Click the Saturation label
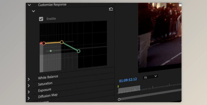 pos(45,84)
